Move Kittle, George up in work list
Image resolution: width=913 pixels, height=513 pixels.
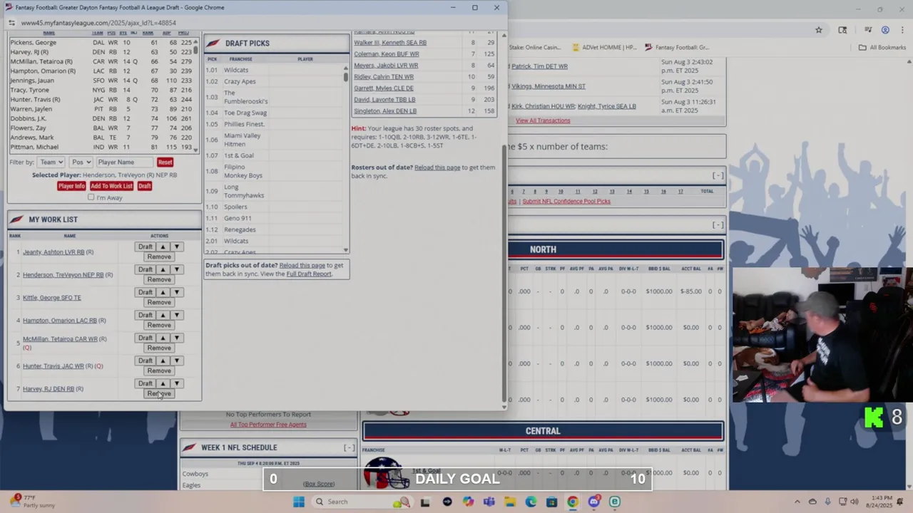pyautogui.click(x=163, y=292)
